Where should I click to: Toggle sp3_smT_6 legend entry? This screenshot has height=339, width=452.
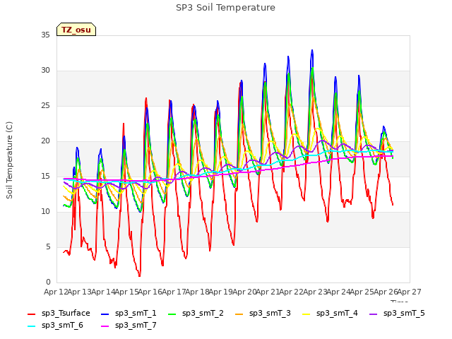pyautogui.click(x=55, y=326)
